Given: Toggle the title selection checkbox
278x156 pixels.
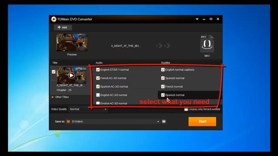Looking at the screenshot, I should click(x=53, y=72).
